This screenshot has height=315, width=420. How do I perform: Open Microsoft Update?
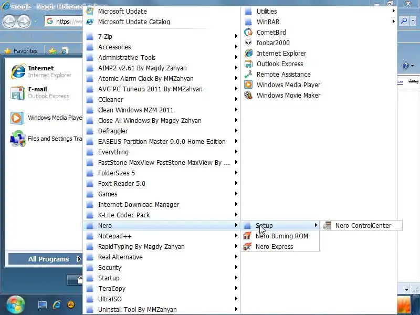click(x=162, y=11)
